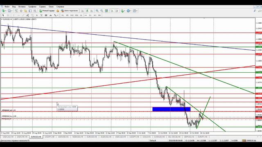Switch chart to Bar Chart icon
This screenshot has width=262, height=147.
point(83,11)
